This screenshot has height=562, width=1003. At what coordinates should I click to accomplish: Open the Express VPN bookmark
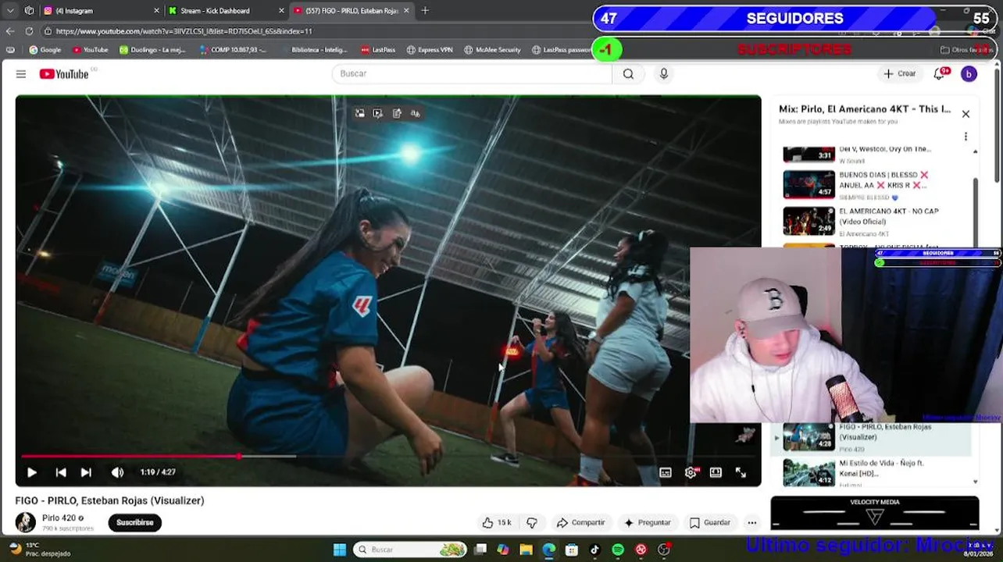coord(430,49)
